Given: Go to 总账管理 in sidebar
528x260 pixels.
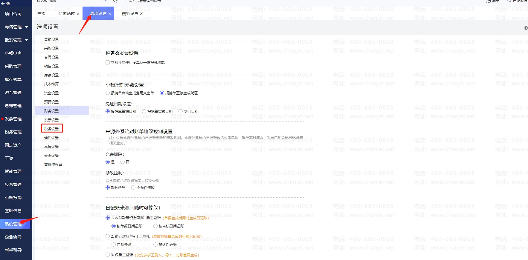Looking at the screenshot, I should tap(13, 106).
